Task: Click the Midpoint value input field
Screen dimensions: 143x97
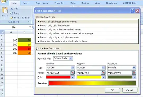Action: (89, 73)
